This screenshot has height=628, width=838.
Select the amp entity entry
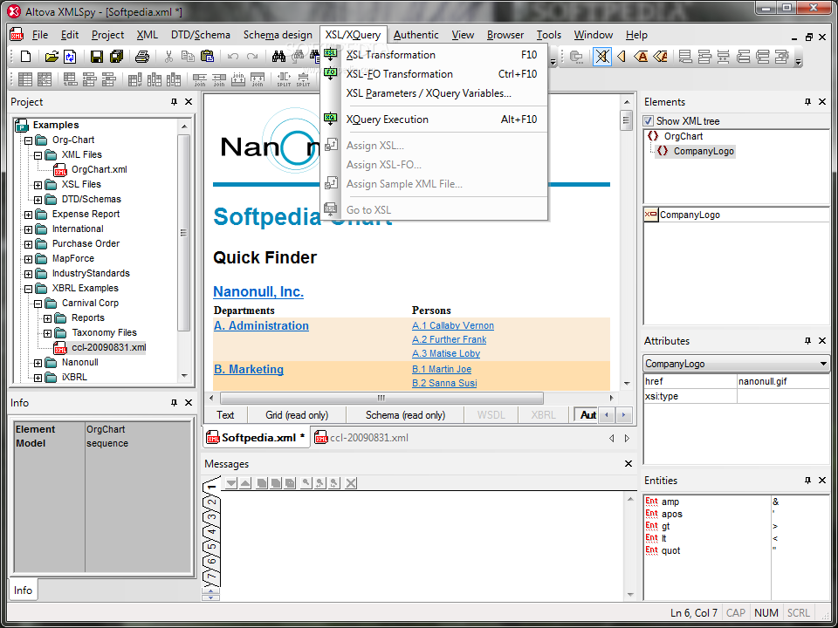point(670,502)
